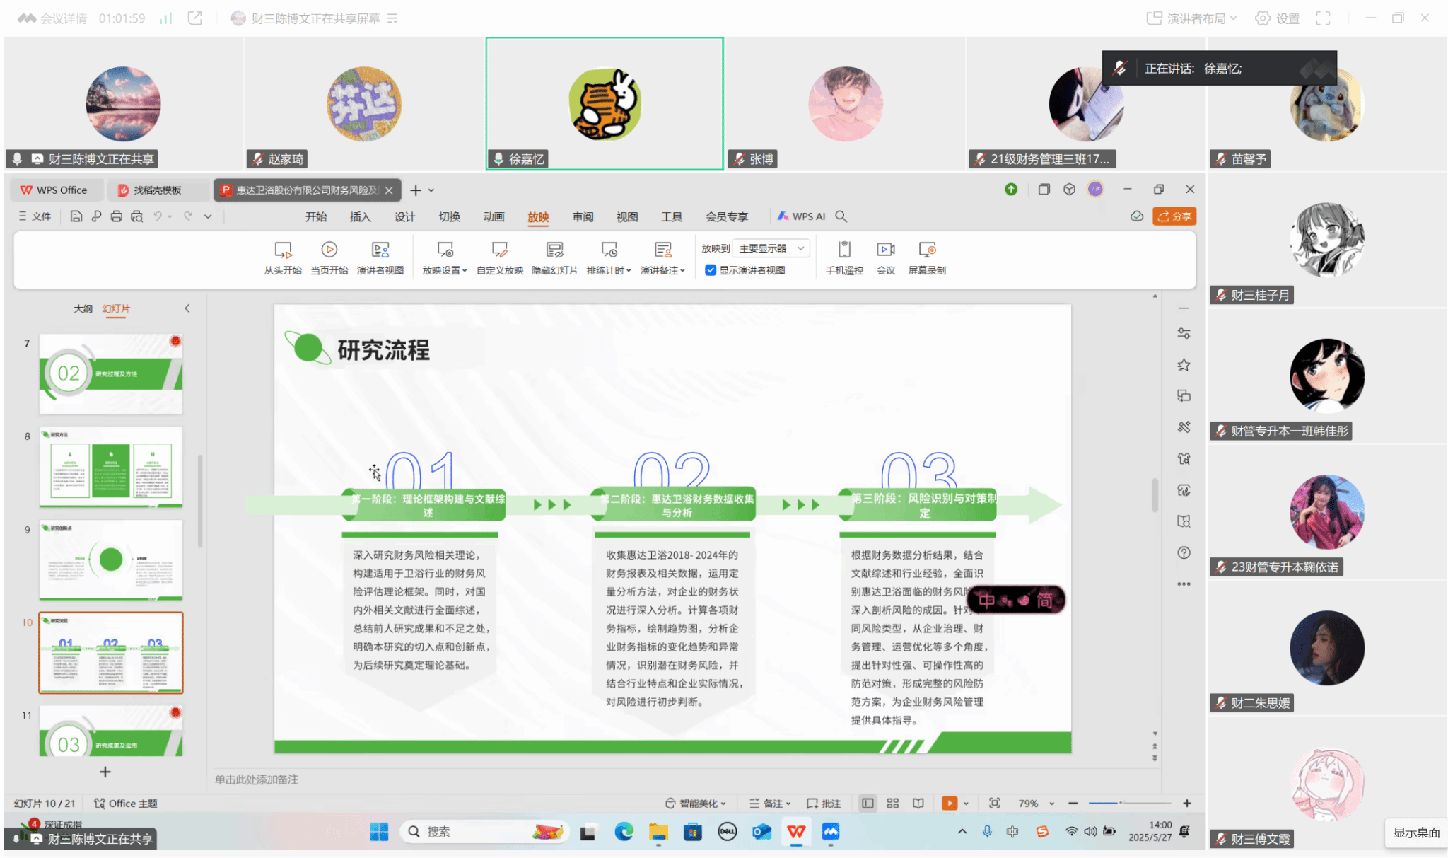Select slide 8 thumbnail
Image resolution: width=1448 pixels, height=858 pixels.
[x=111, y=467]
